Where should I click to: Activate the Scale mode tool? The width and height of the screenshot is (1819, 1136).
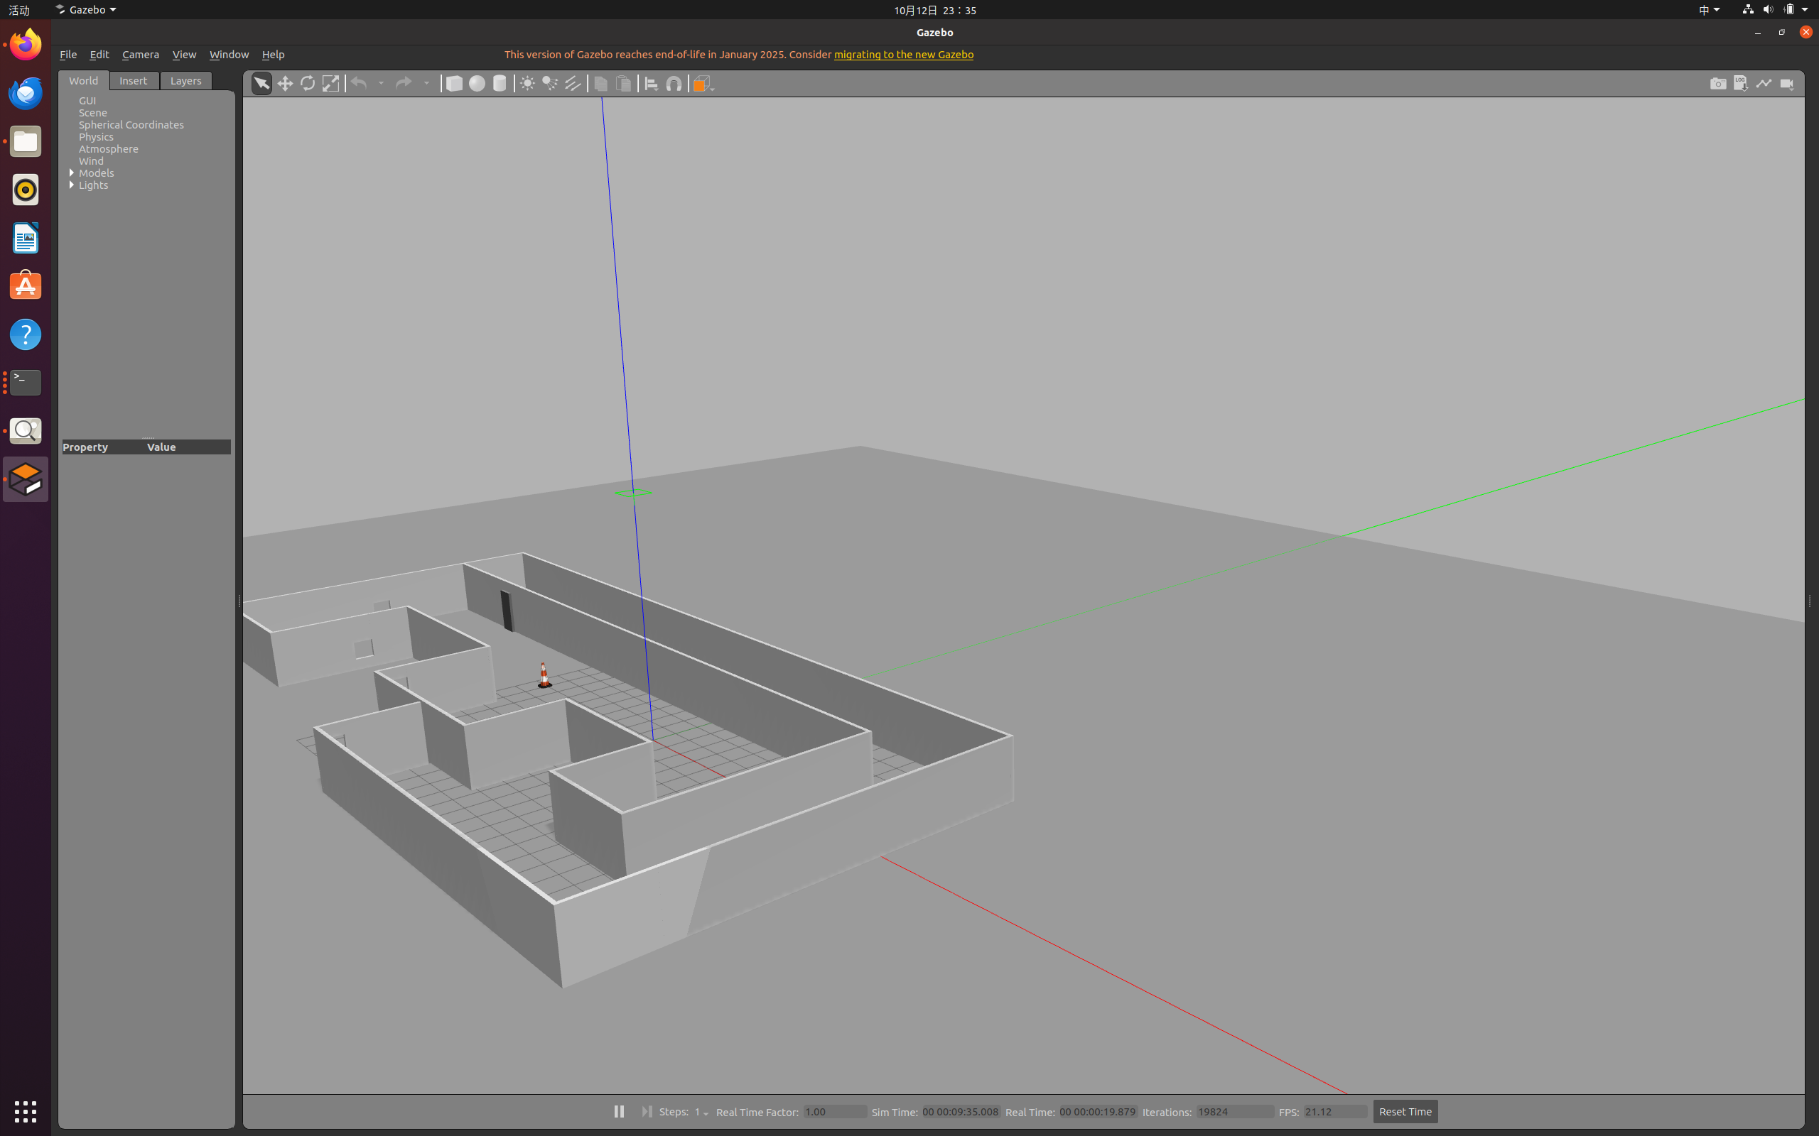(330, 83)
